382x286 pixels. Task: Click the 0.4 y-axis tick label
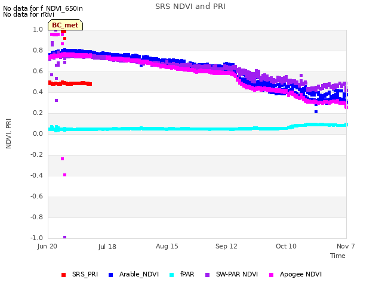38,92
